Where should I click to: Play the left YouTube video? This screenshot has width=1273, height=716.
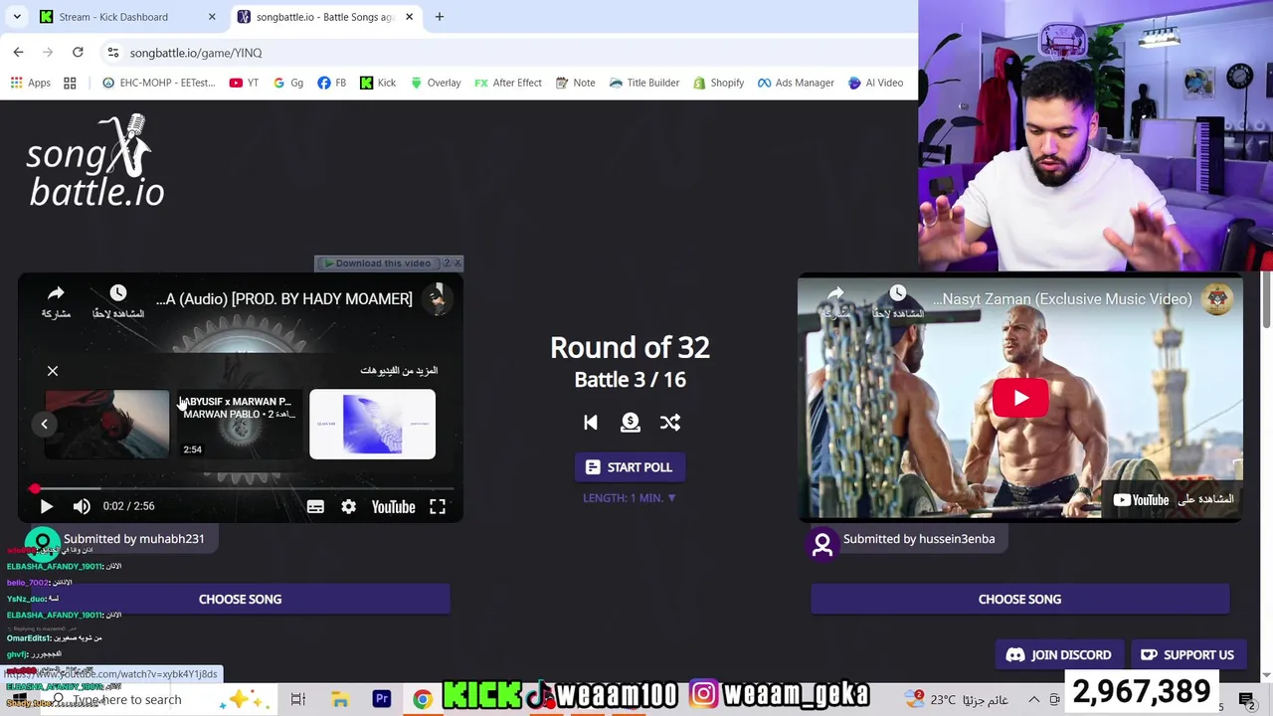pyautogui.click(x=46, y=506)
